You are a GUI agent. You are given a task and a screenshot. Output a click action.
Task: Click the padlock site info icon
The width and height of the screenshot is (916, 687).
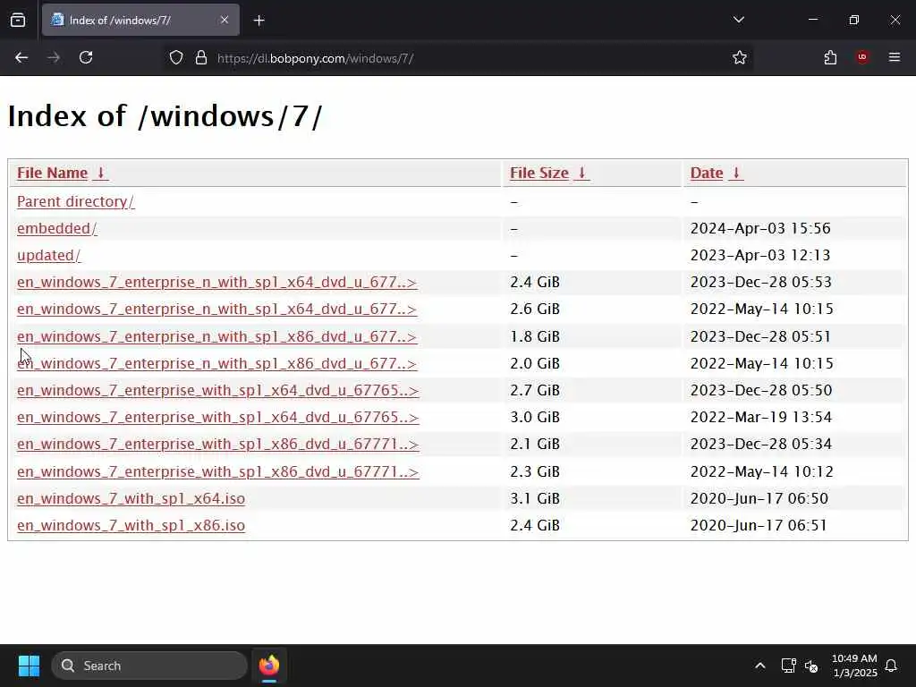pos(201,58)
